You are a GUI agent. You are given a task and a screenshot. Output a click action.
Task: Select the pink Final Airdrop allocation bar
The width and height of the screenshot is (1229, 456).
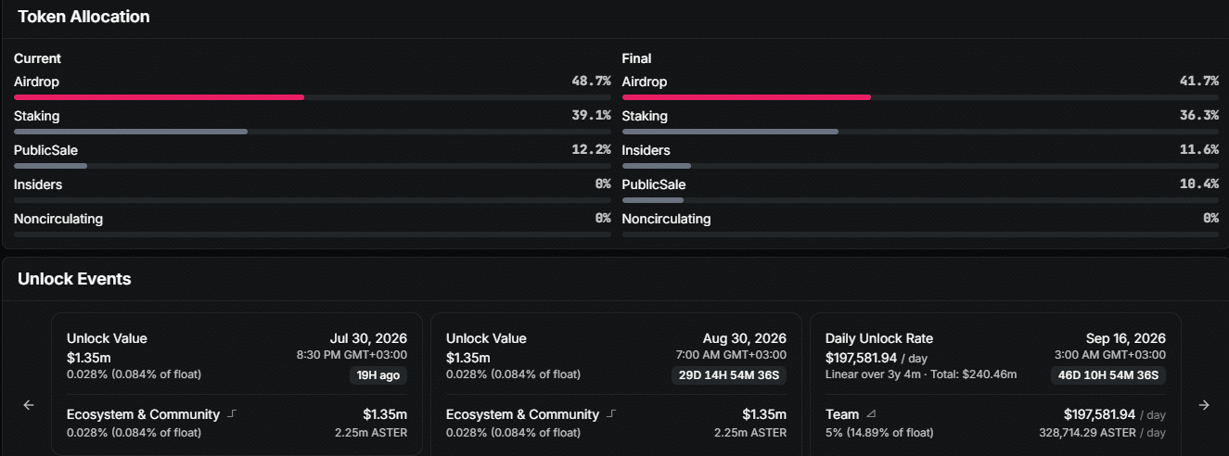pos(747,96)
